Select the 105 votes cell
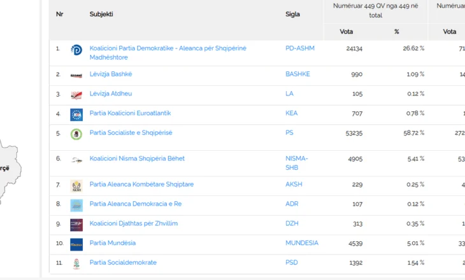This screenshot has height=280, width=465. 357,94
